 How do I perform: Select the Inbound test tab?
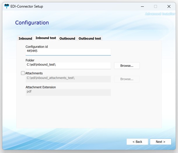[x=46, y=38]
